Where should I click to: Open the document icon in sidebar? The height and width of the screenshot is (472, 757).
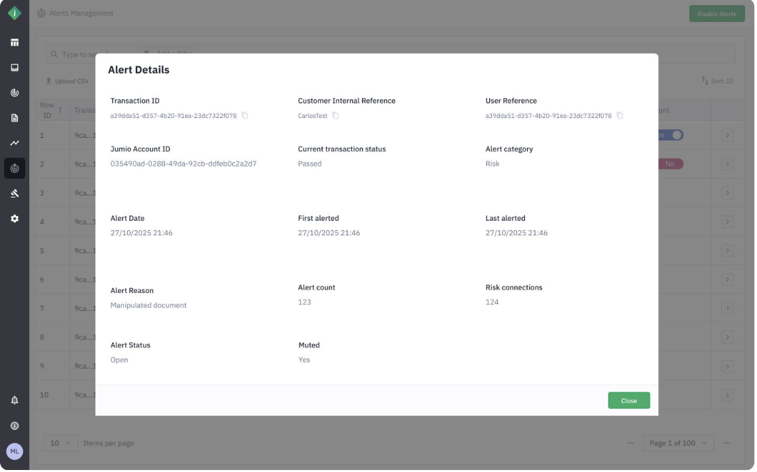pos(15,118)
